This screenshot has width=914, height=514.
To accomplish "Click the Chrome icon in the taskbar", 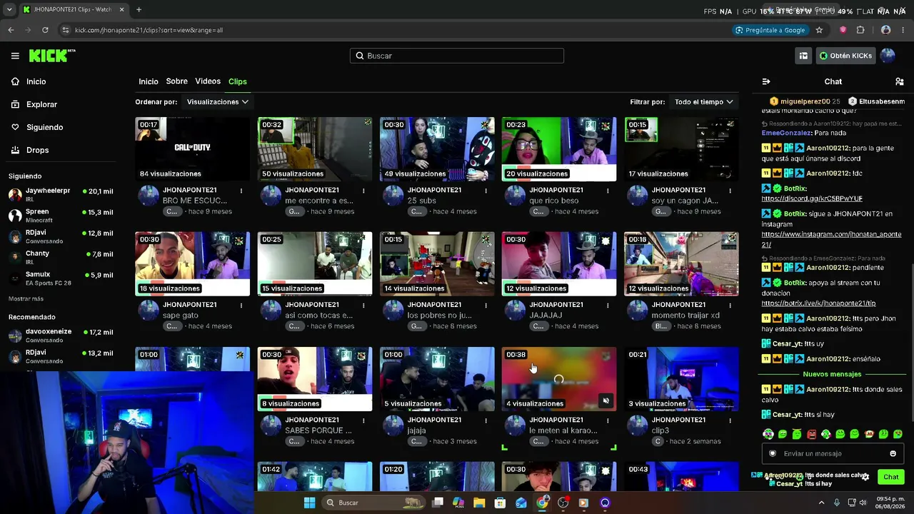I will tap(543, 503).
